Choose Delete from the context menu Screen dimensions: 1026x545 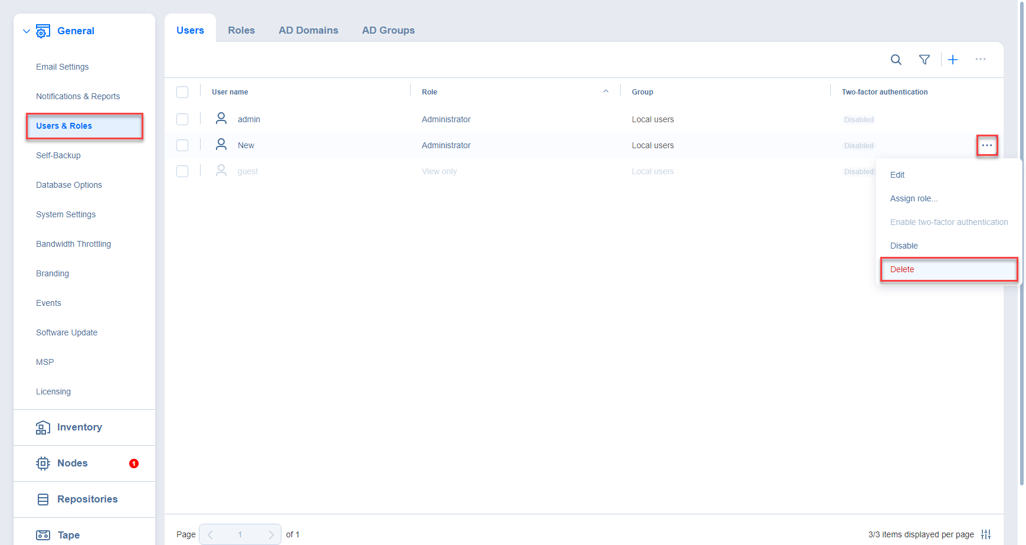click(902, 269)
